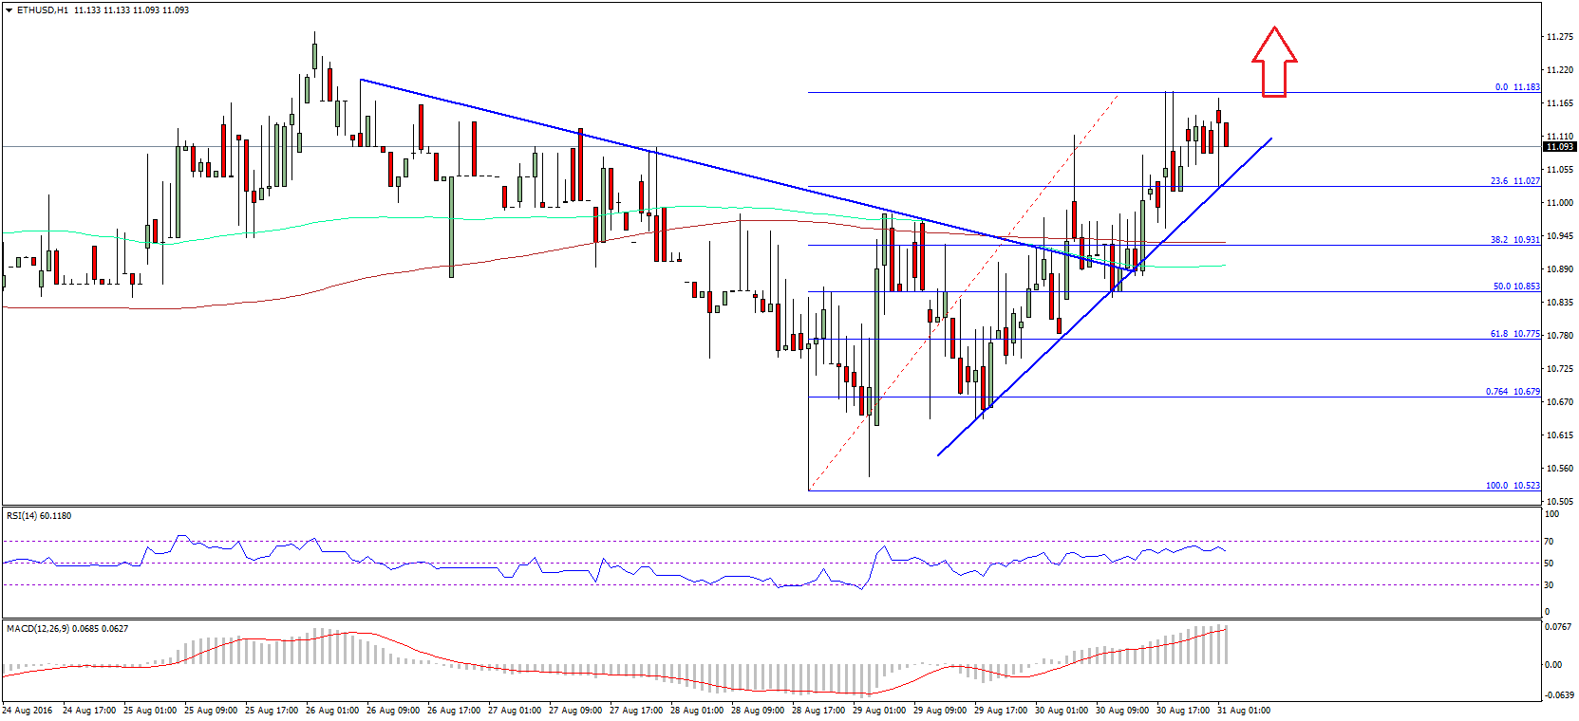Click the 24 Aug 17:00 time label
The width and height of the screenshot is (1579, 721).
tap(89, 711)
